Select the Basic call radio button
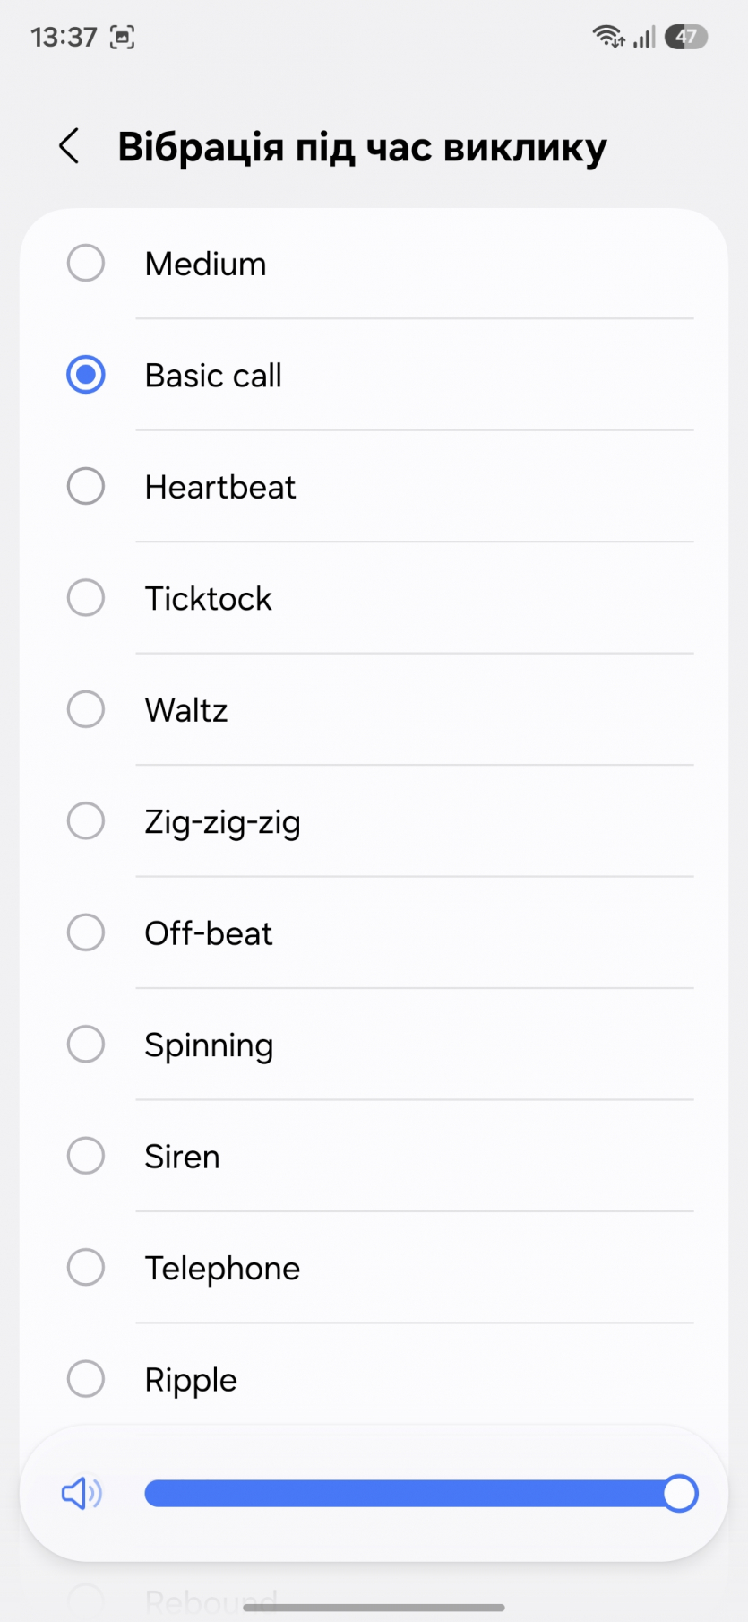The height and width of the screenshot is (1622, 748). [86, 375]
